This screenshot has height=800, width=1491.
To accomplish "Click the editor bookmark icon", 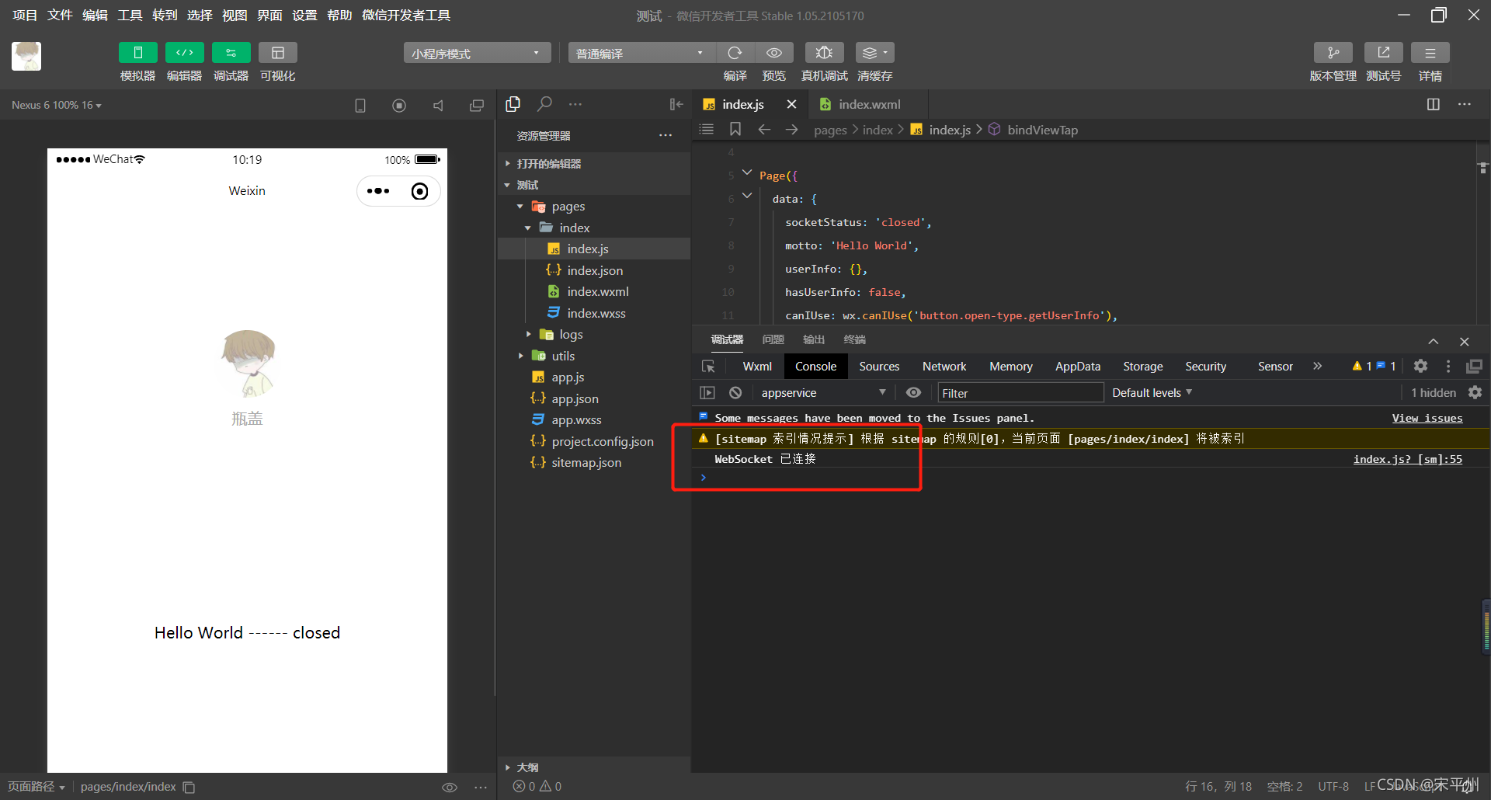I will (x=735, y=129).
